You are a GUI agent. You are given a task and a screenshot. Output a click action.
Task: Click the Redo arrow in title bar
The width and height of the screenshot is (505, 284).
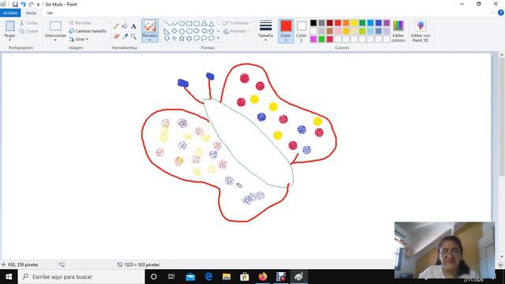(32, 4)
